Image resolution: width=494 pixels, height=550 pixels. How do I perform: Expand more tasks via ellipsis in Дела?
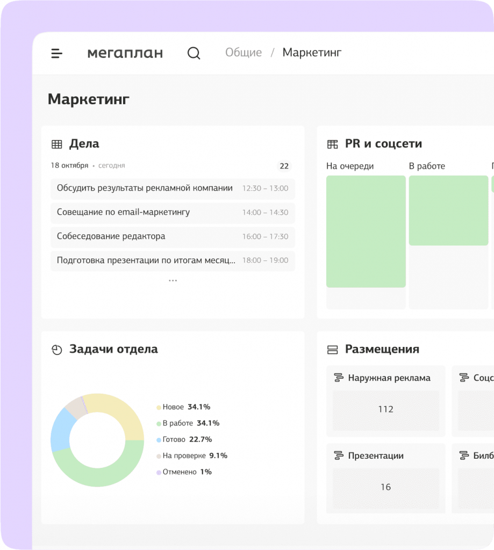click(173, 280)
